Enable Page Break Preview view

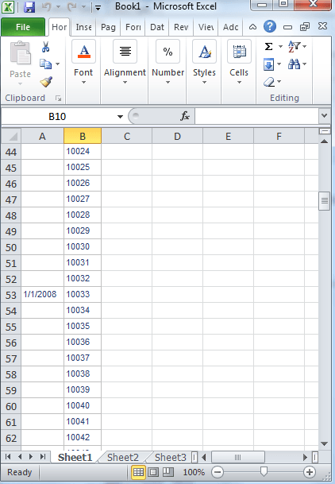click(x=168, y=472)
